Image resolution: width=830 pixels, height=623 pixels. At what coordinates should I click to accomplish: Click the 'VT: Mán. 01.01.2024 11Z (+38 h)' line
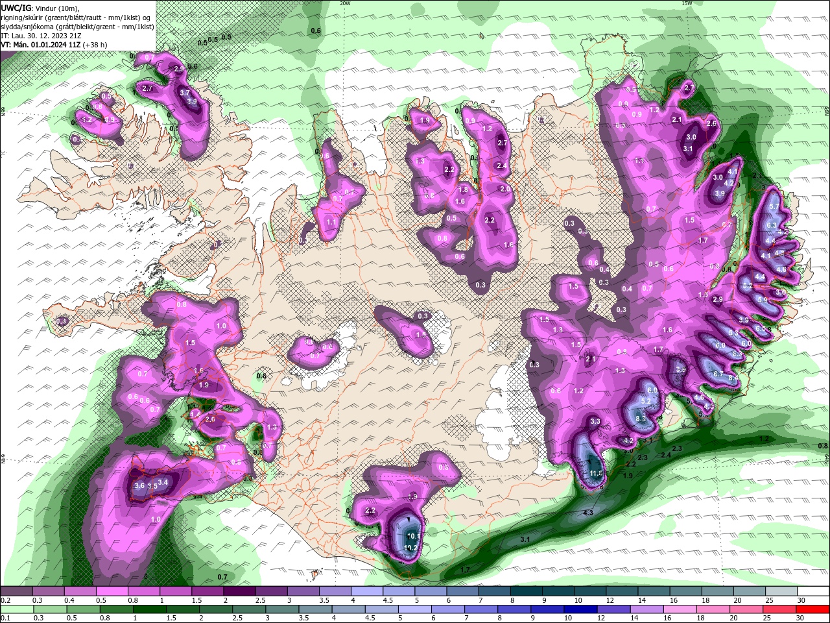(54, 45)
